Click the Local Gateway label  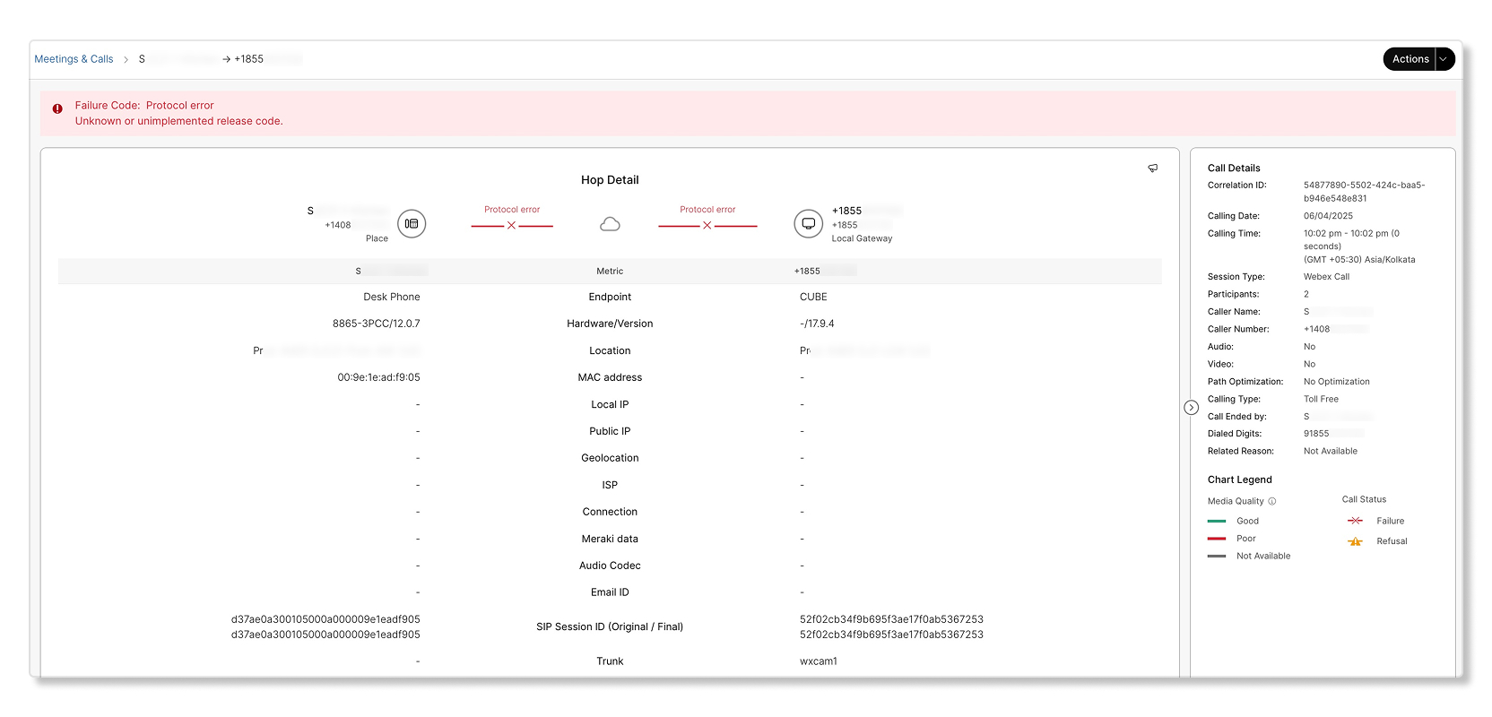(862, 239)
